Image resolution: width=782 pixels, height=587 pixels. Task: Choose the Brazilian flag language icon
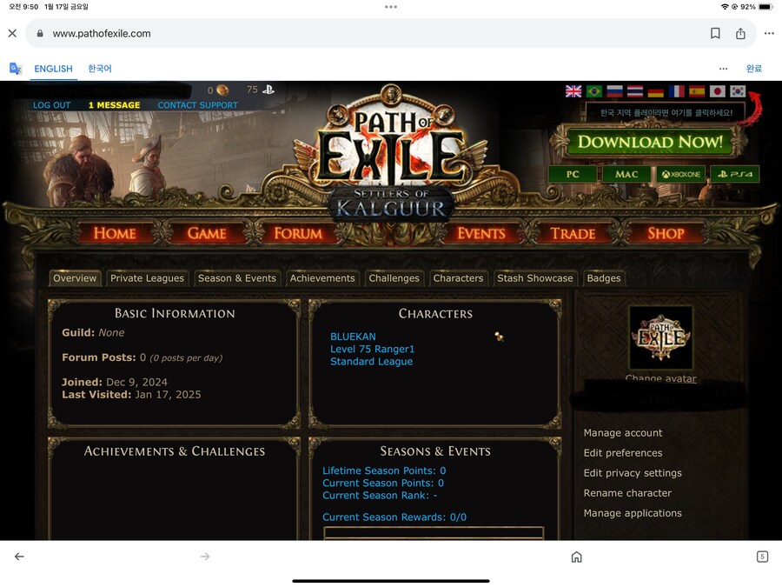(594, 91)
